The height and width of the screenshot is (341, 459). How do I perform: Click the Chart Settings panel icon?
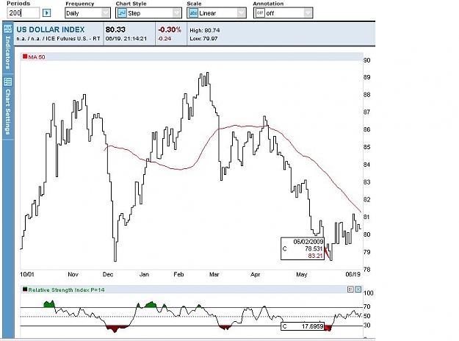tap(8, 82)
